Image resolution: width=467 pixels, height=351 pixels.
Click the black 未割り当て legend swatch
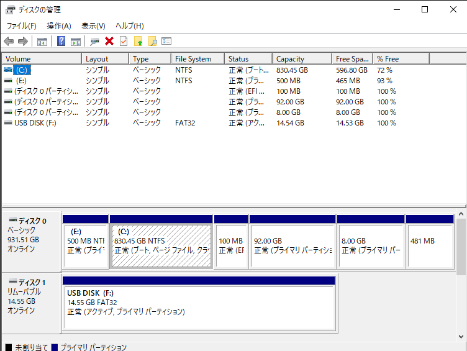pyautogui.click(x=9, y=347)
